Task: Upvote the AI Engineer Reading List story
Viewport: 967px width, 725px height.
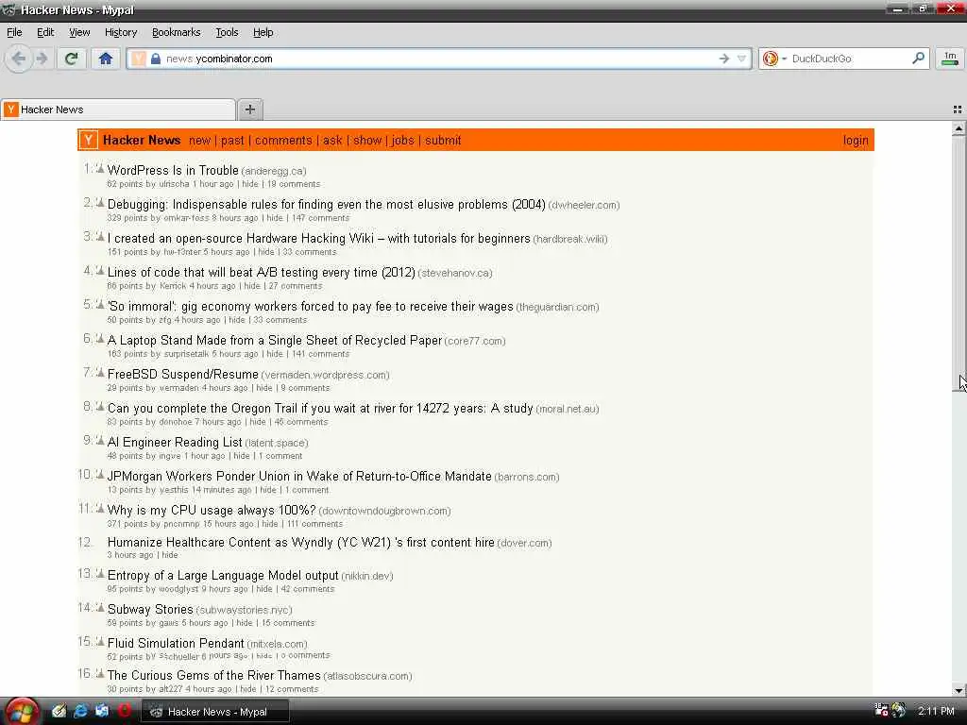Action: tap(100, 440)
